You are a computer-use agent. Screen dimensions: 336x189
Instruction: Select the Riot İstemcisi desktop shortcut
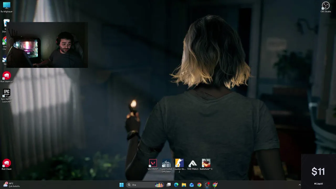[x=7, y=77]
